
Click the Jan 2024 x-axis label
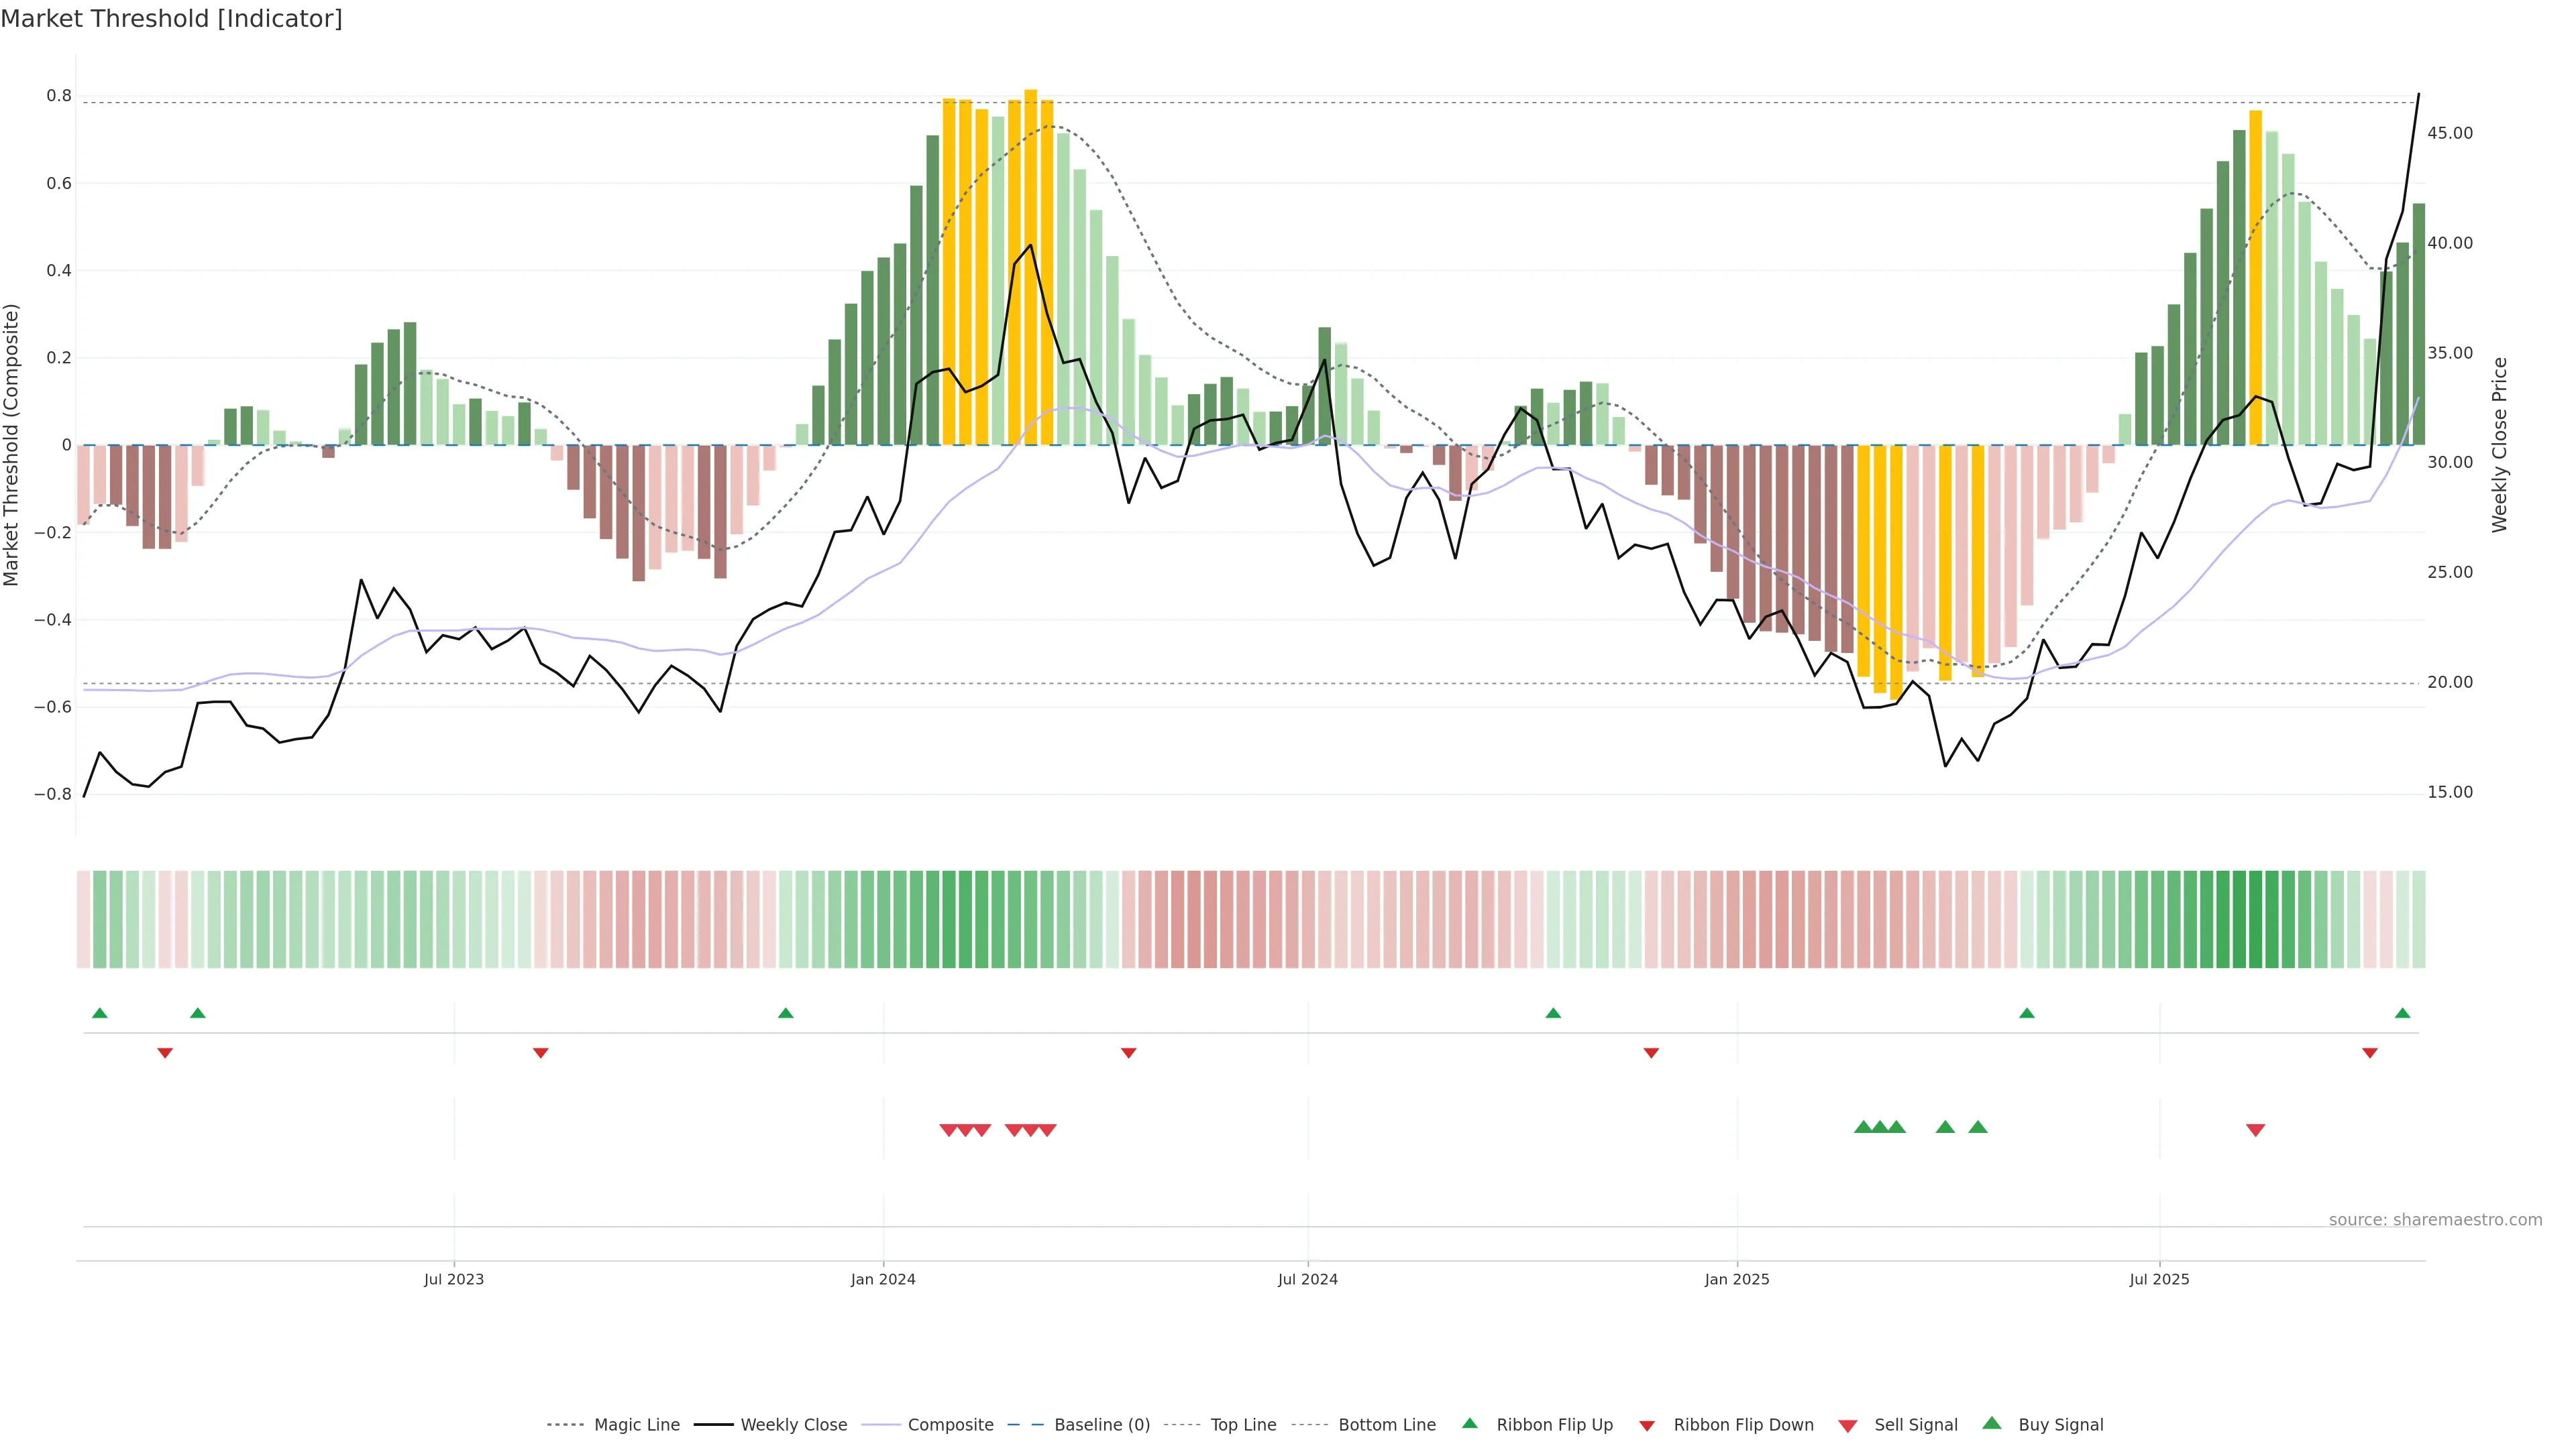[883, 1279]
